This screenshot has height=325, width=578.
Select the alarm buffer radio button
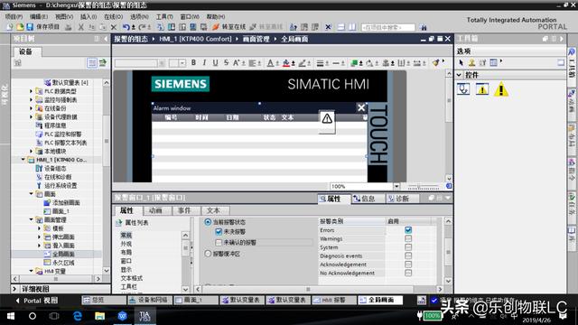tap(208, 254)
